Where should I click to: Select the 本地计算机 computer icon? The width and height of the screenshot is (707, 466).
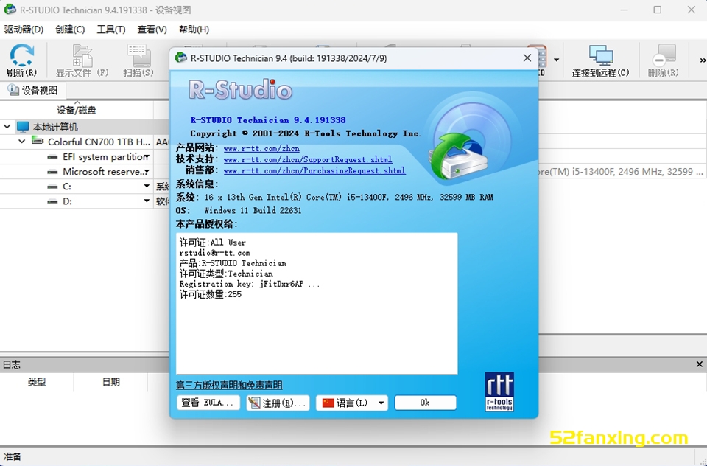click(x=23, y=127)
